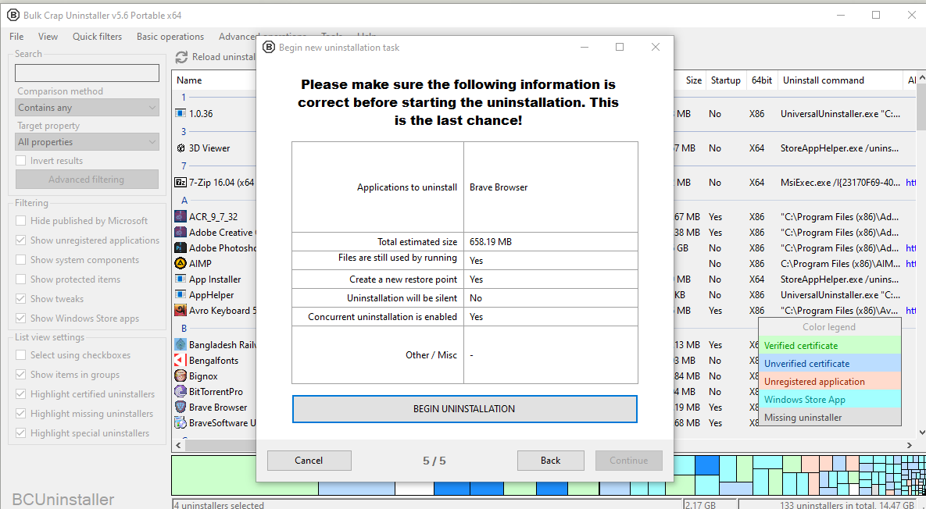Click the Adobe Photoshop Ps icon
Viewport: 926px width, 509px height.
(x=181, y=247)
